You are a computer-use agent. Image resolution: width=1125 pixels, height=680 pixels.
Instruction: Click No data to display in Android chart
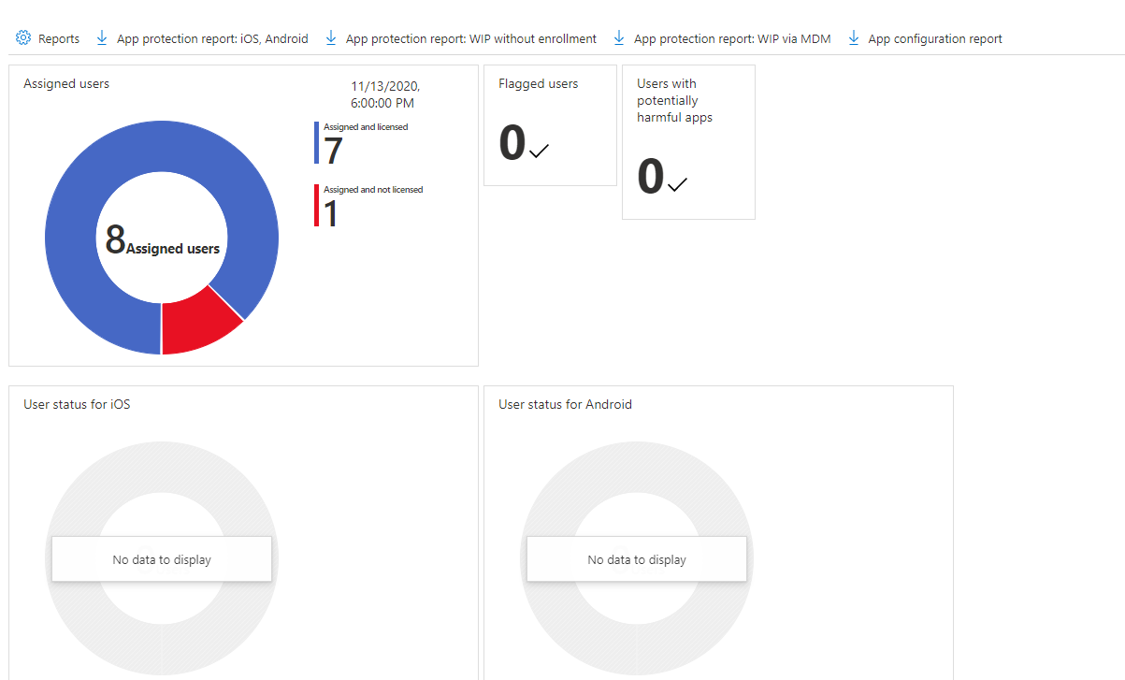[637, 559]
